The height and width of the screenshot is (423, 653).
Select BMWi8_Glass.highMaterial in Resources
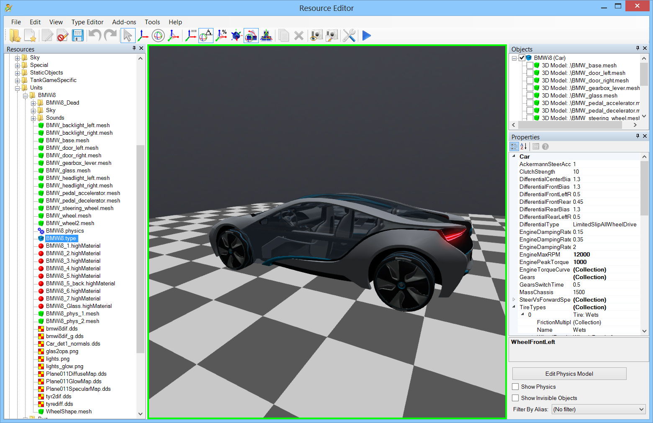pos(79,306)
